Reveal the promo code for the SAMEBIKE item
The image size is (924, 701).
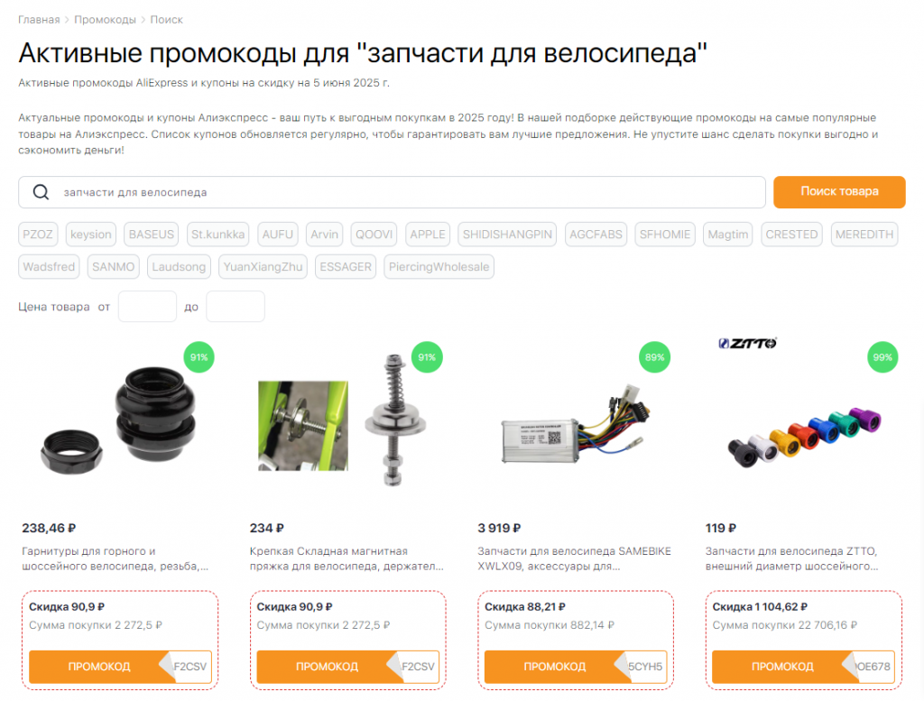pyautogui.click(x=576, y=667)
